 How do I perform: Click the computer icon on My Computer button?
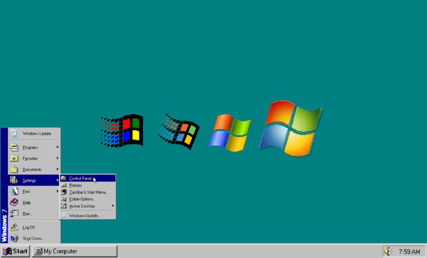tap(39, 252)
